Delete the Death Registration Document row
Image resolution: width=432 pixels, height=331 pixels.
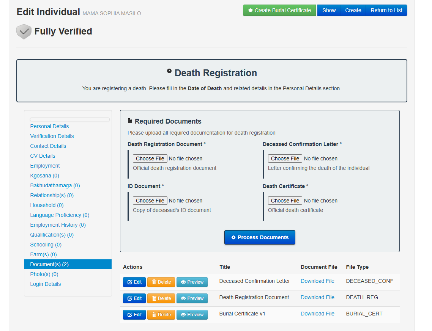tap(161, 298)
